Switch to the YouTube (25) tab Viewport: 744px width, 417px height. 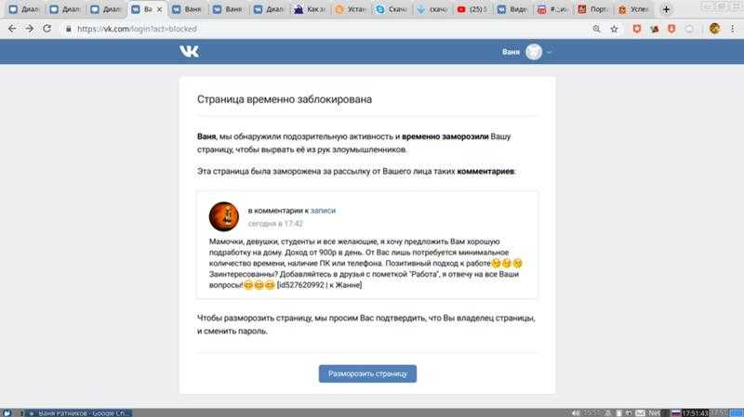472,9
